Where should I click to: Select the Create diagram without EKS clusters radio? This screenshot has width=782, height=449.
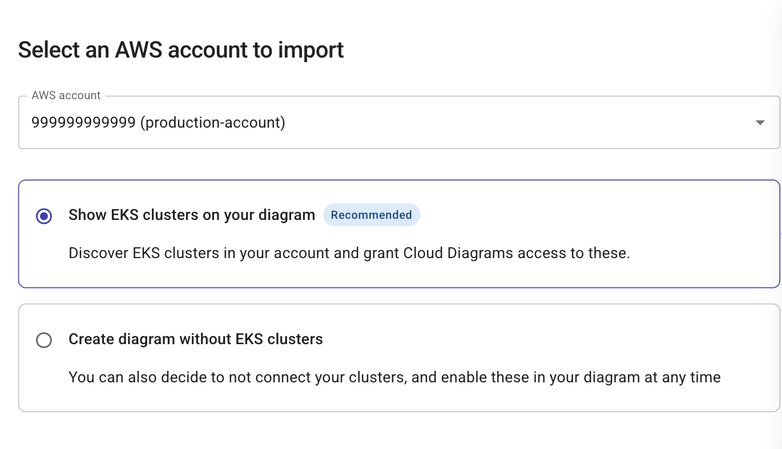click(x=44, y=340)
